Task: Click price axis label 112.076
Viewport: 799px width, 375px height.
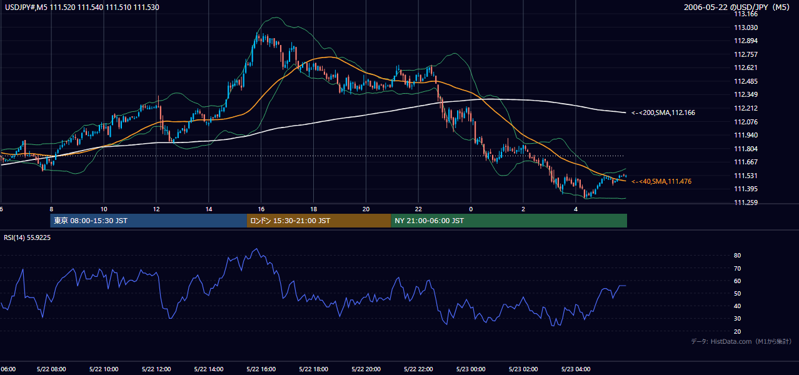Action: coord(745,121)
